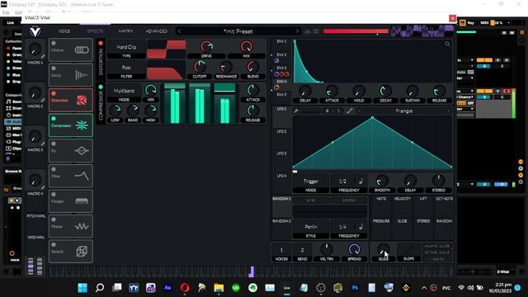Toggle Compressor panel green power button
Image resolution: width=528 pixels, height=297 pixels.
[x=101, y=87]
